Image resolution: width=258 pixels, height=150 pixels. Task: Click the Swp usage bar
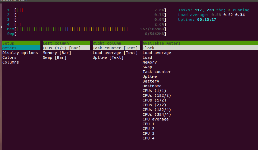pos(90,34)
